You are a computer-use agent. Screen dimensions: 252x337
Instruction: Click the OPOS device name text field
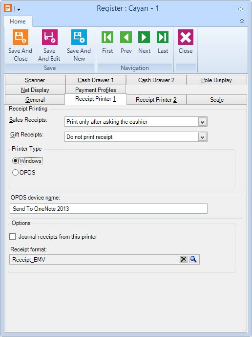tap(108, 209)
